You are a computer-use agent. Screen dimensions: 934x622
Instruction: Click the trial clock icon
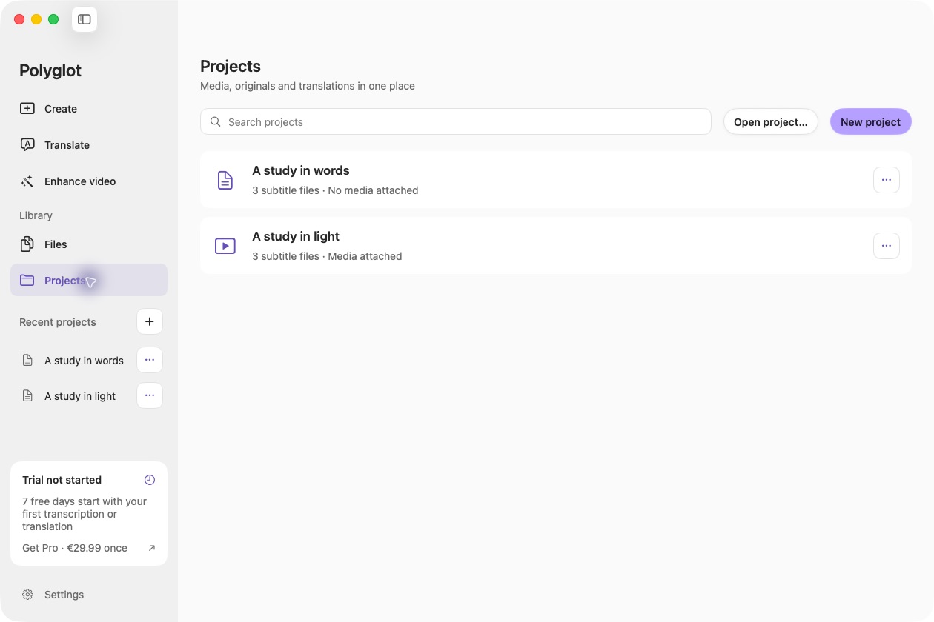point(150,480)
